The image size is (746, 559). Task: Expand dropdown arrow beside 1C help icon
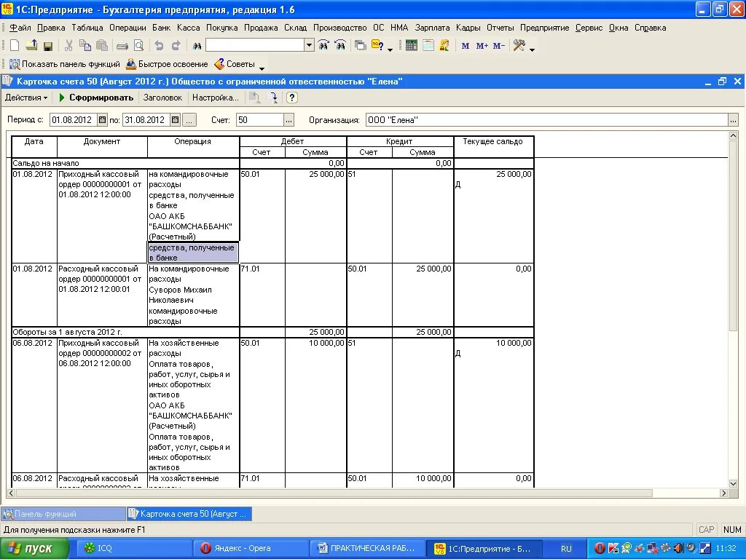point(390,49)
